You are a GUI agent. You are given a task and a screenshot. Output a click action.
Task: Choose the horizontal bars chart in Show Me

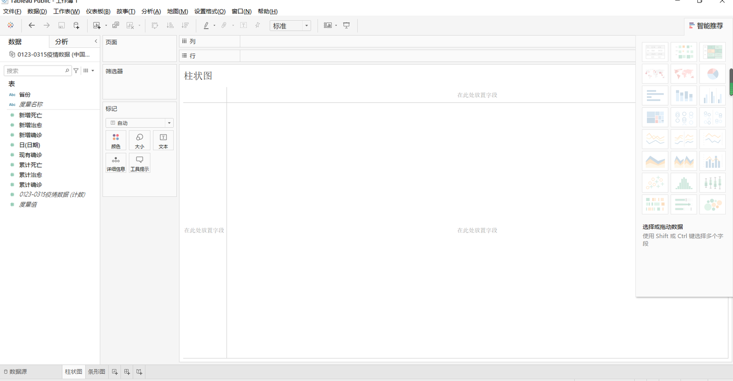(x=655, y=96)
